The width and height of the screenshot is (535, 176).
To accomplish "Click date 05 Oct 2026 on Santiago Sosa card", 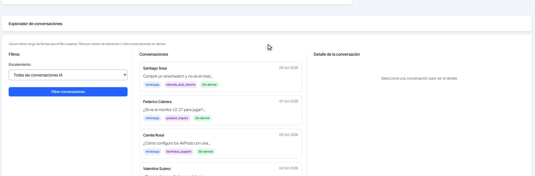I will click(289, 68).
